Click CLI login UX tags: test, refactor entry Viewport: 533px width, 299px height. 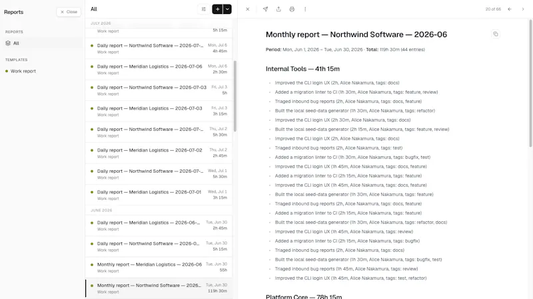click(351, 278)
